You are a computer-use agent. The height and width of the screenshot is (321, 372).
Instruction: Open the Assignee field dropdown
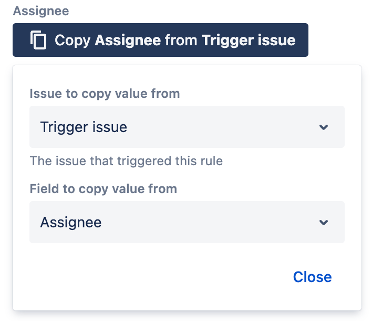pyautogui.click(x=187, y=222)
